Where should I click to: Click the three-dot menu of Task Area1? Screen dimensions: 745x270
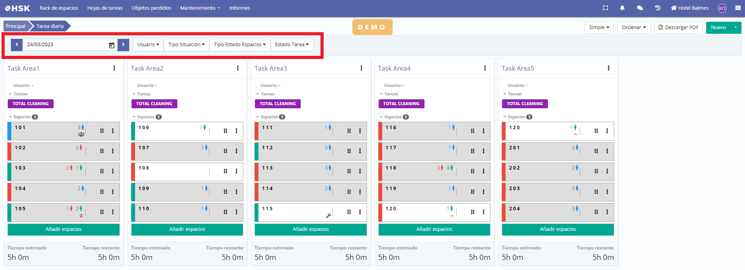point(114,68)
